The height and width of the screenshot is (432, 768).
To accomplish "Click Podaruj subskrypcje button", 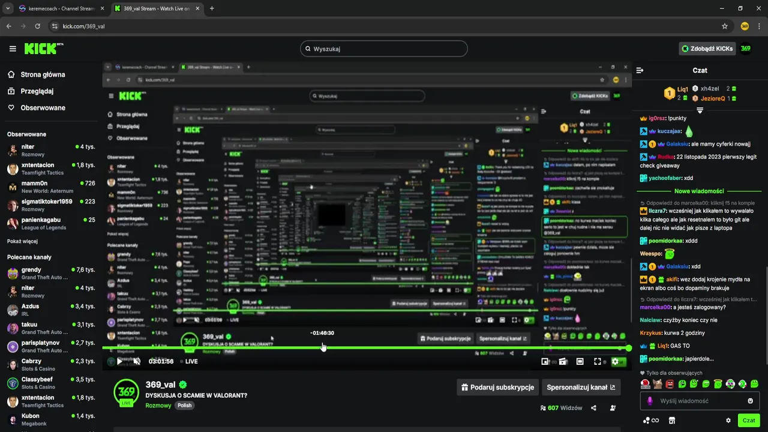I will (497, 388).
